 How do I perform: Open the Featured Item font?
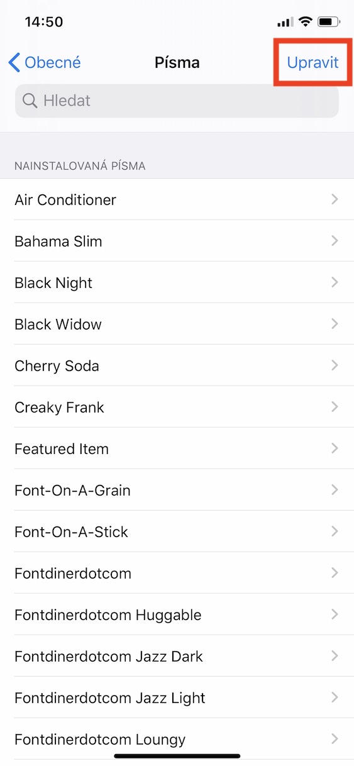coord(177,448)
